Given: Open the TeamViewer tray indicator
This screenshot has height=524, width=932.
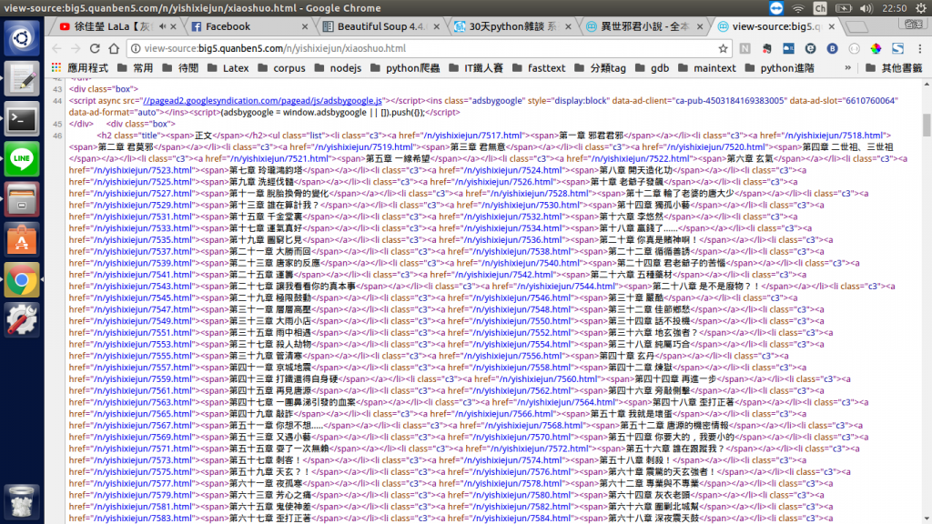Looking at the screenshot, I should click(x=776, y=8).
